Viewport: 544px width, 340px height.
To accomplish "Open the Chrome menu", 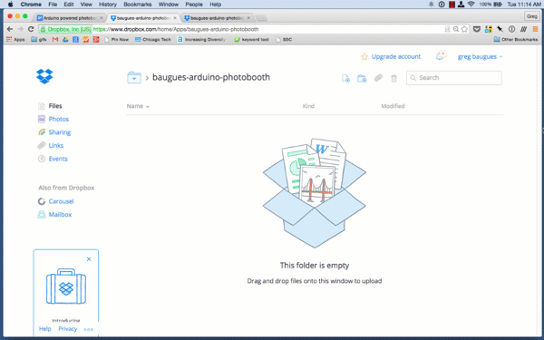I will (31, 5).
